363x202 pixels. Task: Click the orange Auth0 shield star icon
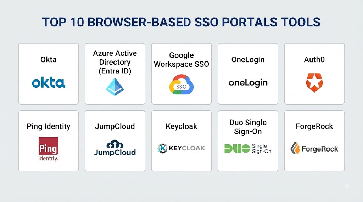314,83
